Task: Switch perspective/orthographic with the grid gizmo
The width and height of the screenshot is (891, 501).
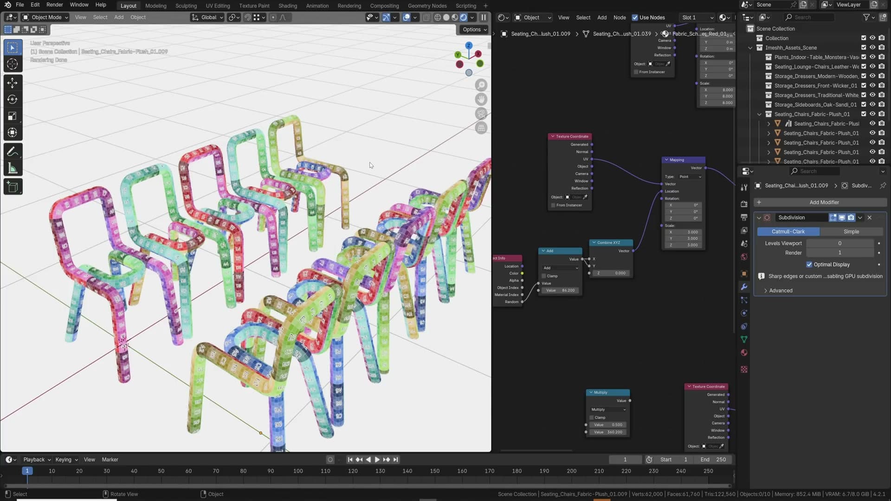Action: tap(481, 128)
